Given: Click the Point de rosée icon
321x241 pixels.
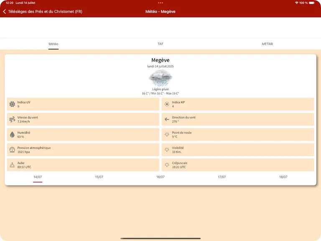Looking at the screenshot, I should coord(167,135).
